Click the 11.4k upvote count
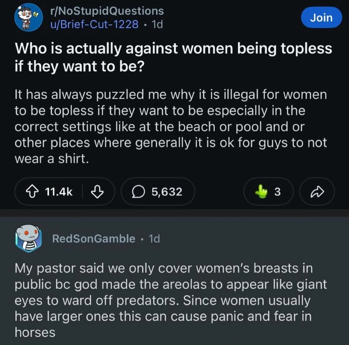 coord(59,192)
